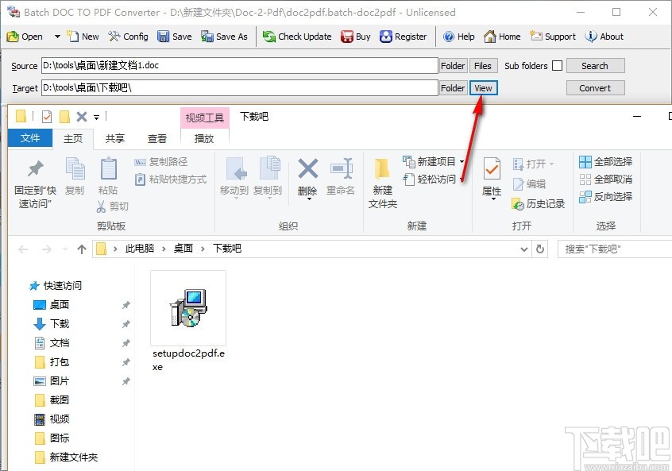This screenshot has width=672, height=471.
Task: Click the Source Files button
Action: tap(483, 66)
